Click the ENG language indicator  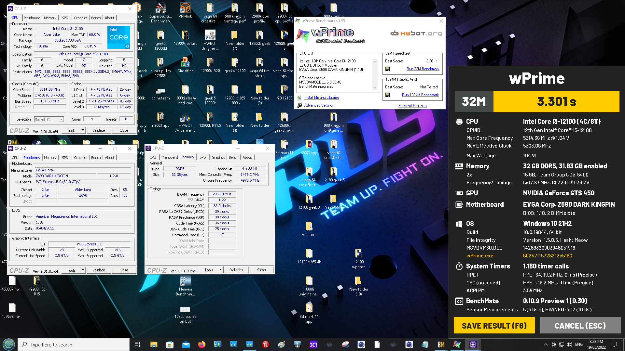point(579,344)
